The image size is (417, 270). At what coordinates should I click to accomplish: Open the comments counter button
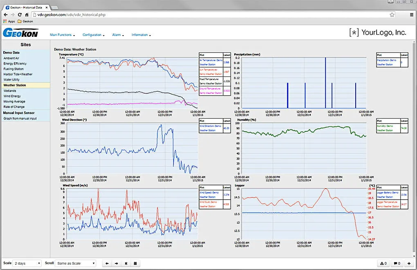(x=397, y=263)
